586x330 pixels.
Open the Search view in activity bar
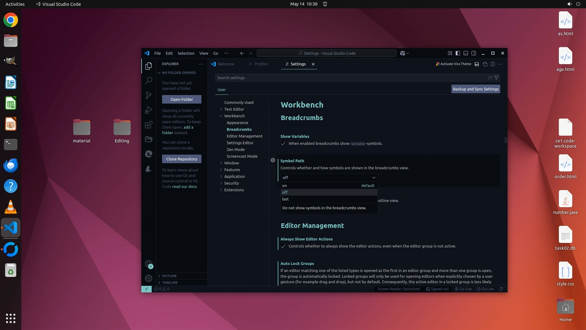tap(149, 81)
